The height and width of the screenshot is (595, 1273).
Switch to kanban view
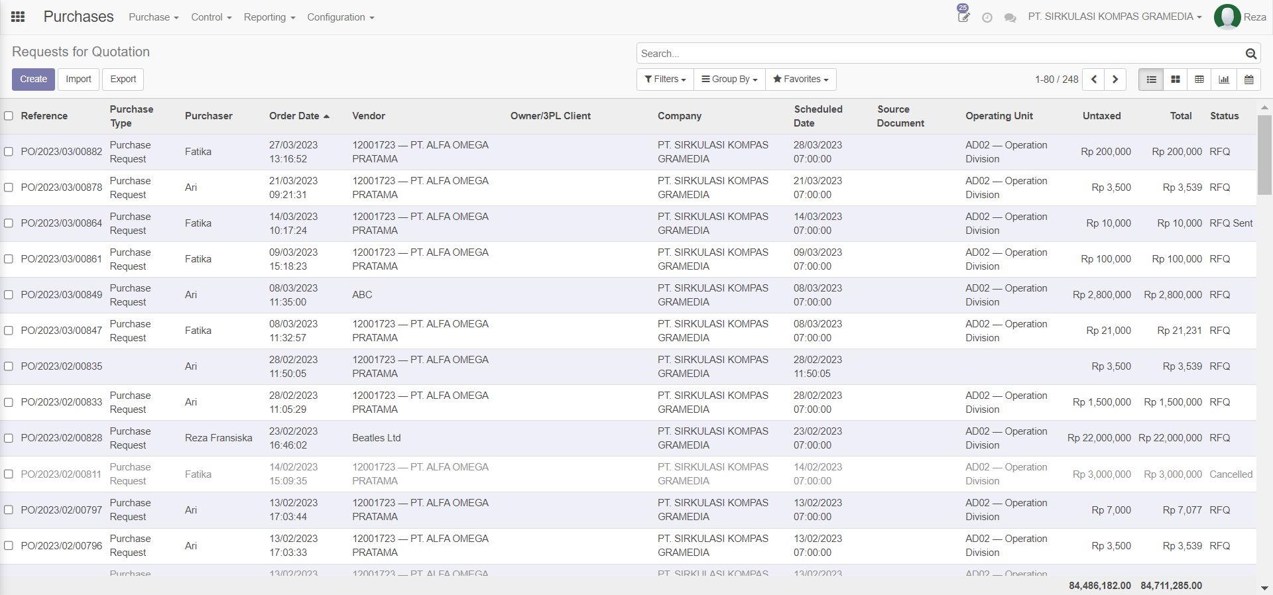coord(1176,80)
